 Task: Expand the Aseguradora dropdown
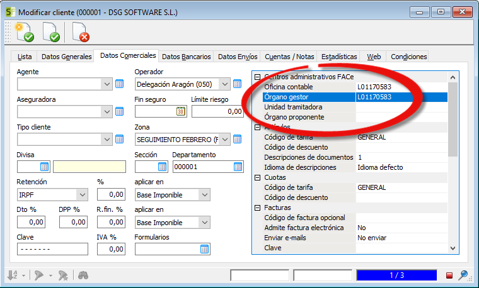[x=107, y=112]
